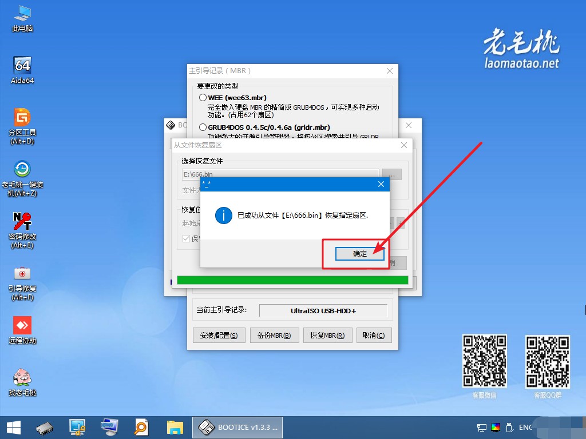Launch 远程协助 desktop icon
Screen dimensions: 586x439
click(x=22, y=330)
